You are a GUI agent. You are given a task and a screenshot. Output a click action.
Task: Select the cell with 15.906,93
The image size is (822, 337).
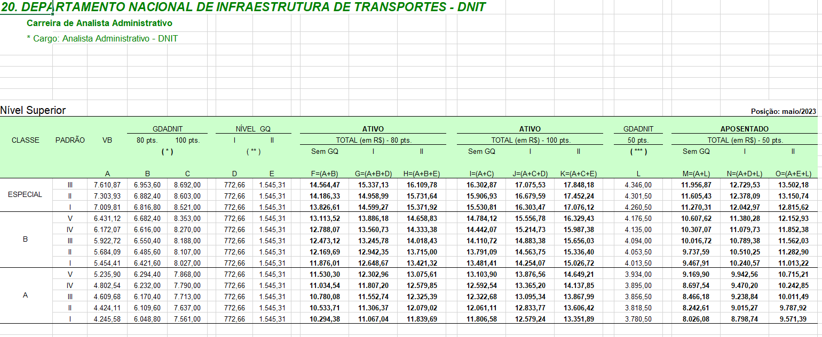(482, 196)
